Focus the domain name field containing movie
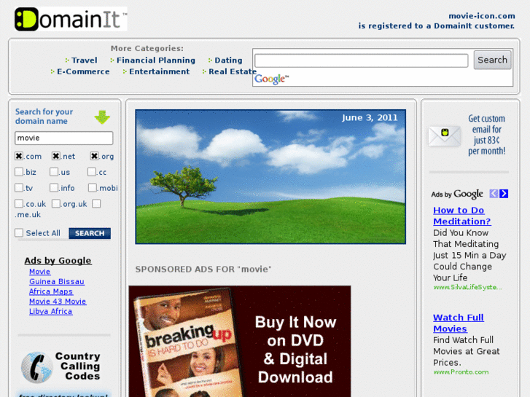530x397 pixels. click(x=64, y=138)
